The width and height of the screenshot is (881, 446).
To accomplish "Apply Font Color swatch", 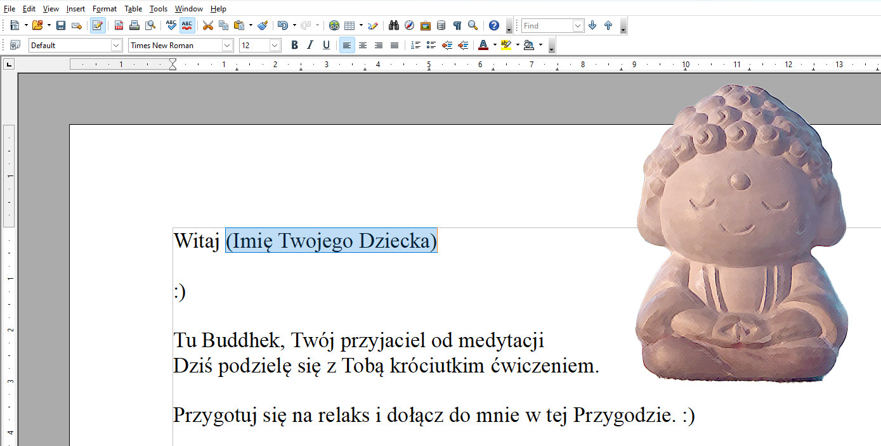I will click(x=483, y=45).
